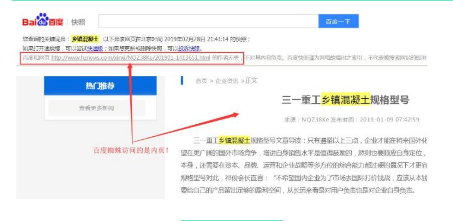453x221 pixels.
Task: Click the 百度一下 search button
Action: pos(338,21)
